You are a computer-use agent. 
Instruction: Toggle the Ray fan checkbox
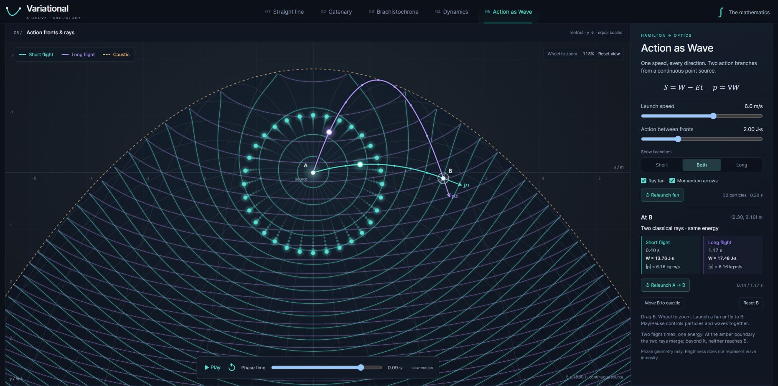click(x=643, y=181)
